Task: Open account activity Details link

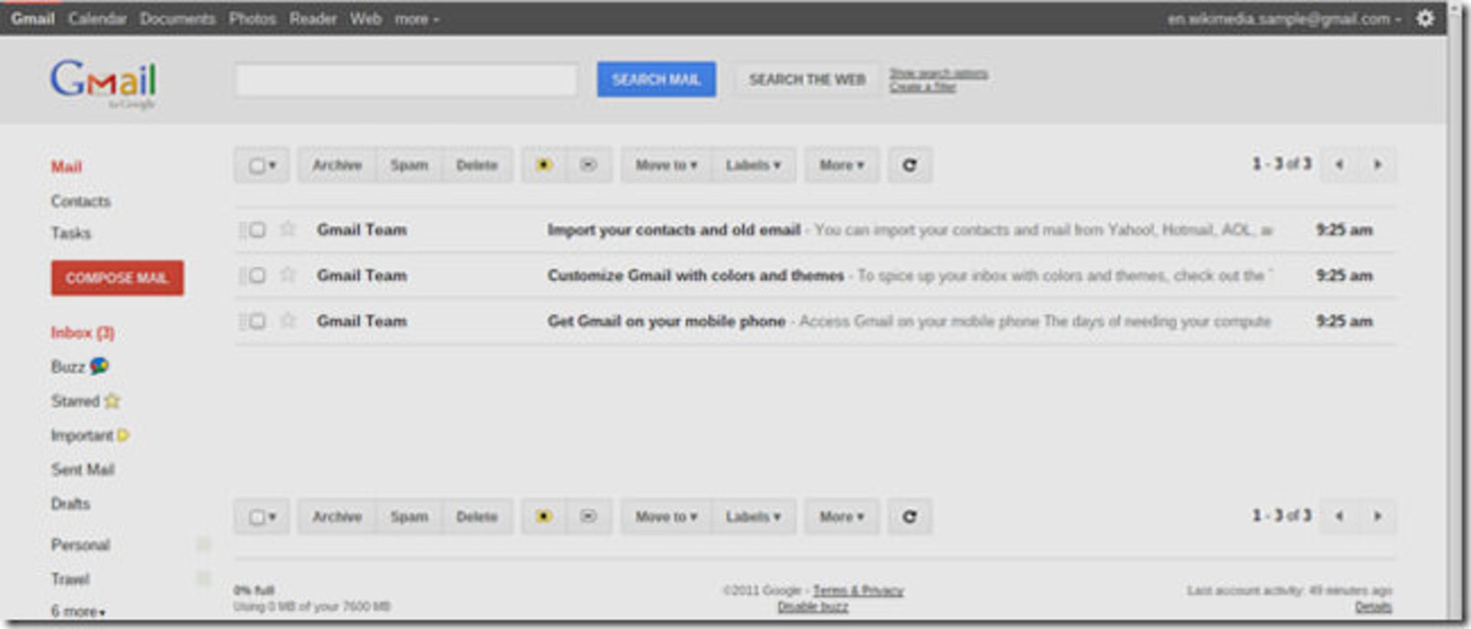Action: click(1373, 606)
